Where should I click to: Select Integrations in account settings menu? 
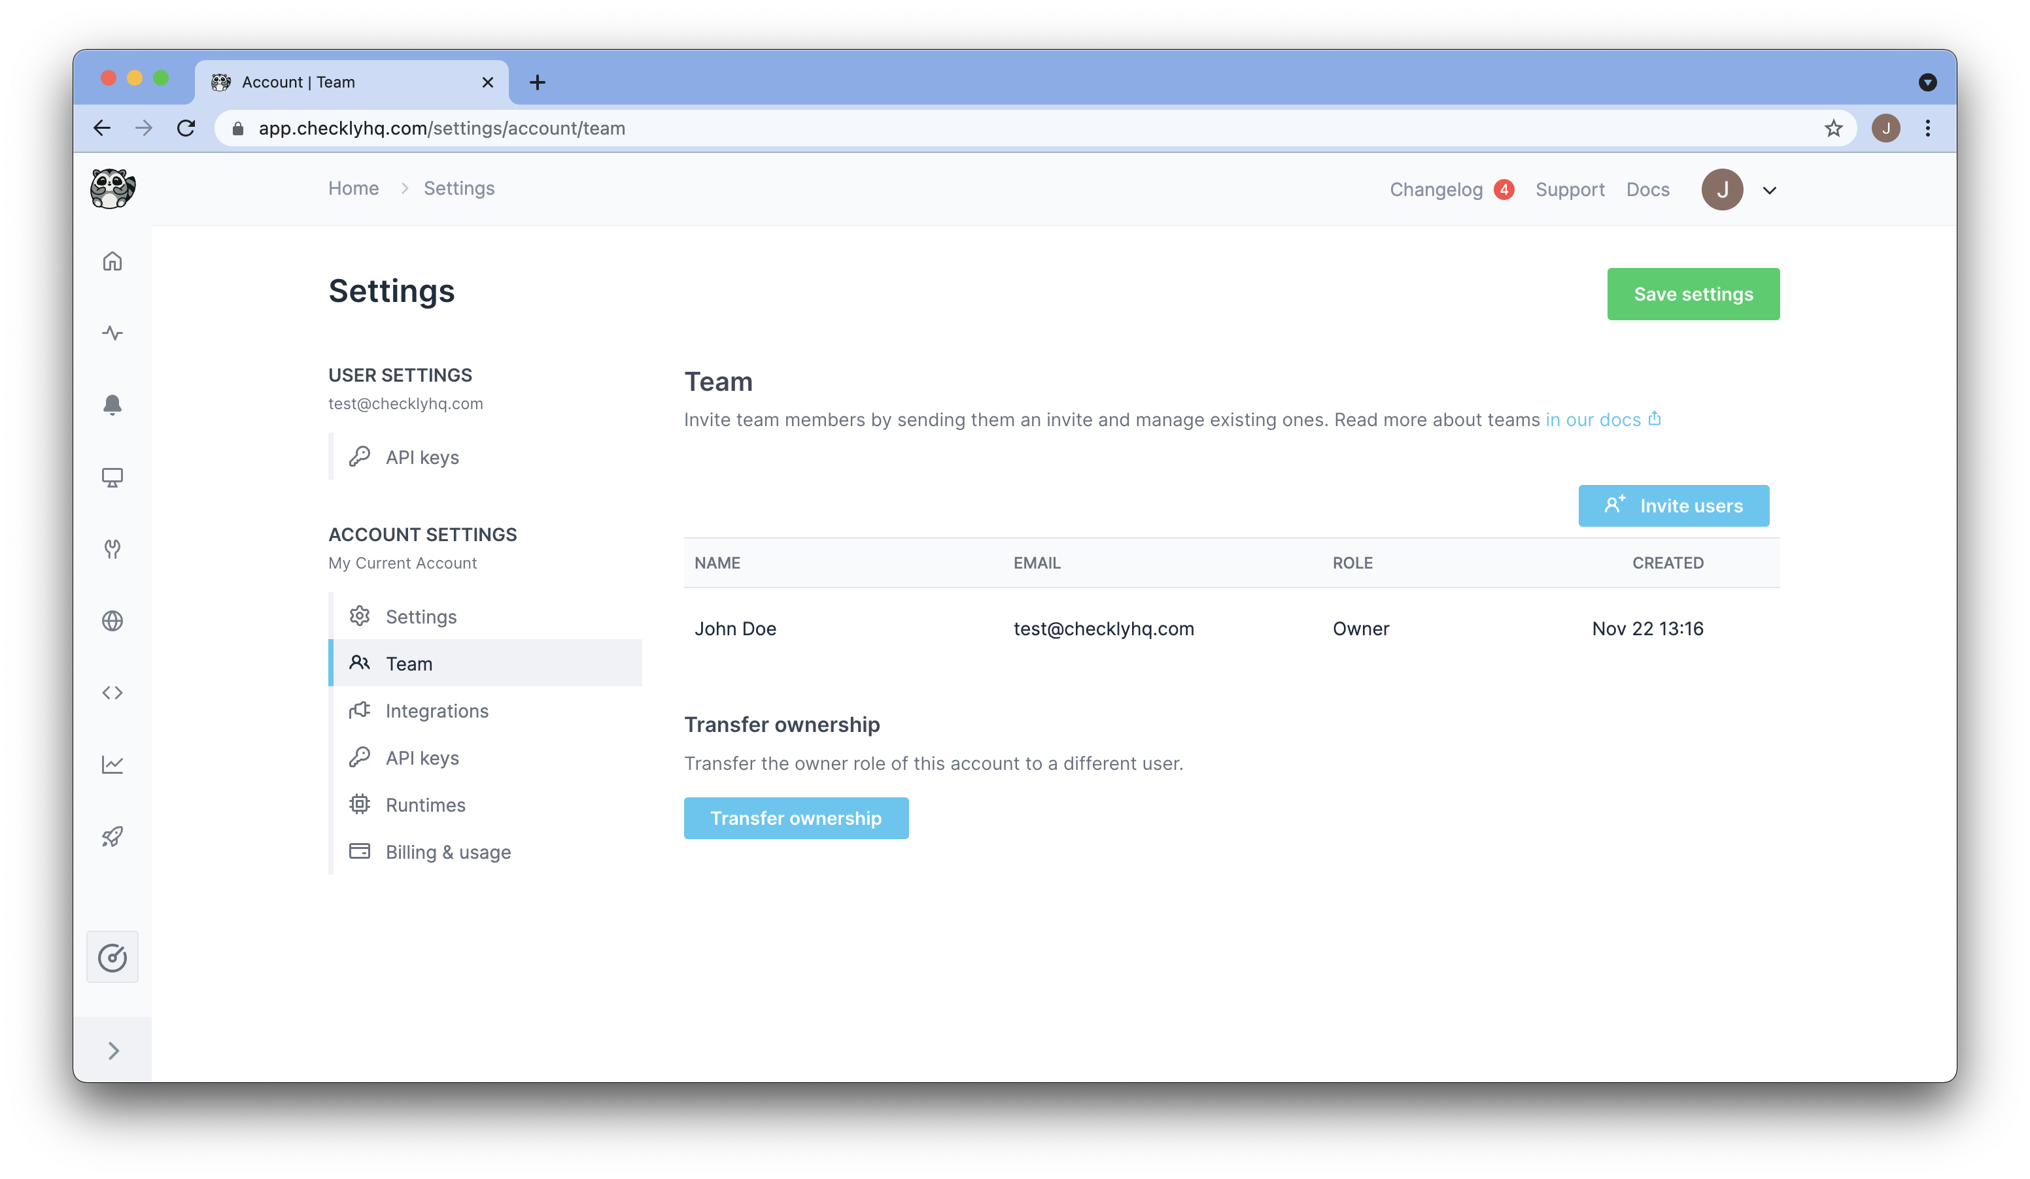coord(437,710)
